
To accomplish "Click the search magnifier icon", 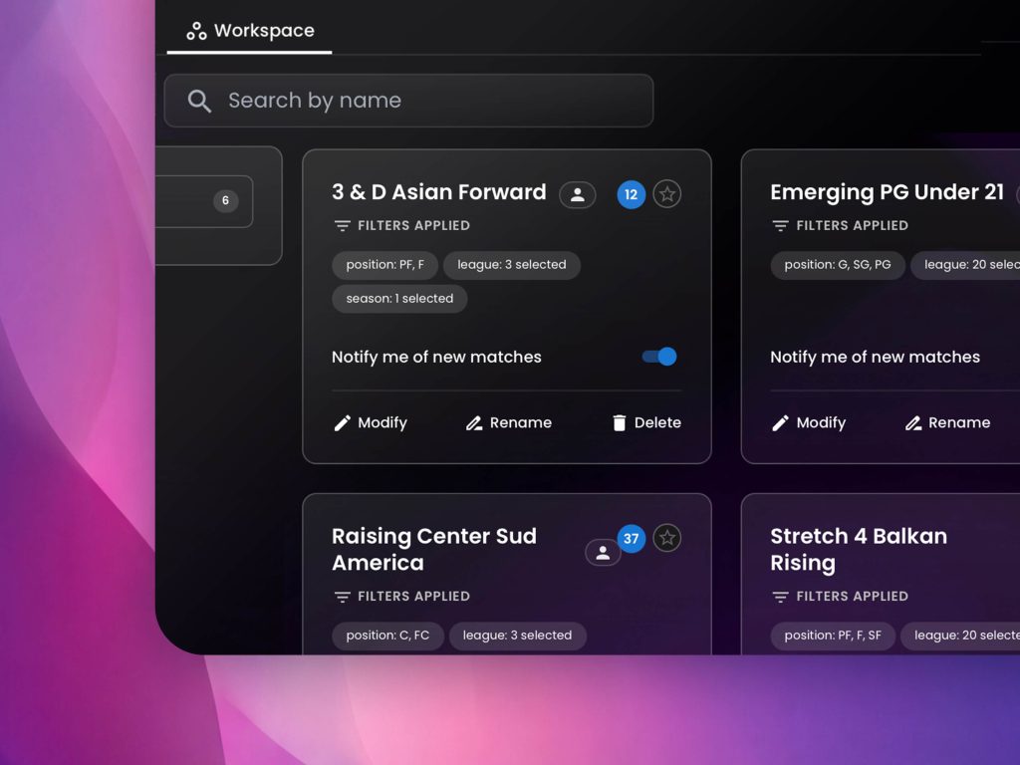I will (199, 101).
